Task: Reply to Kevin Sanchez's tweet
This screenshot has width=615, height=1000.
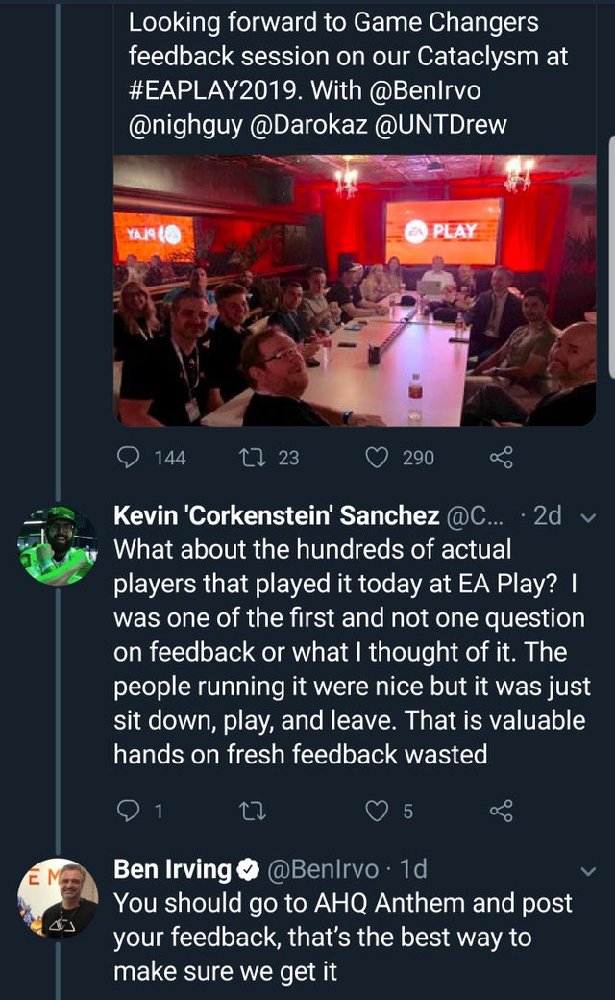Action: coord(128,812)
